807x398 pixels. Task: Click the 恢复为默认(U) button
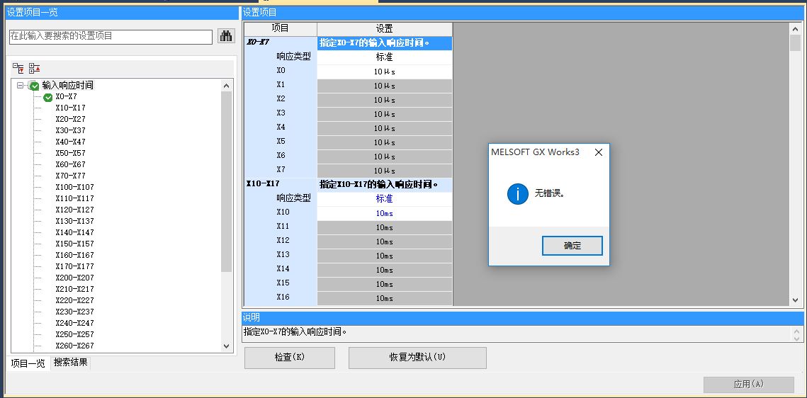pos(417,358)
